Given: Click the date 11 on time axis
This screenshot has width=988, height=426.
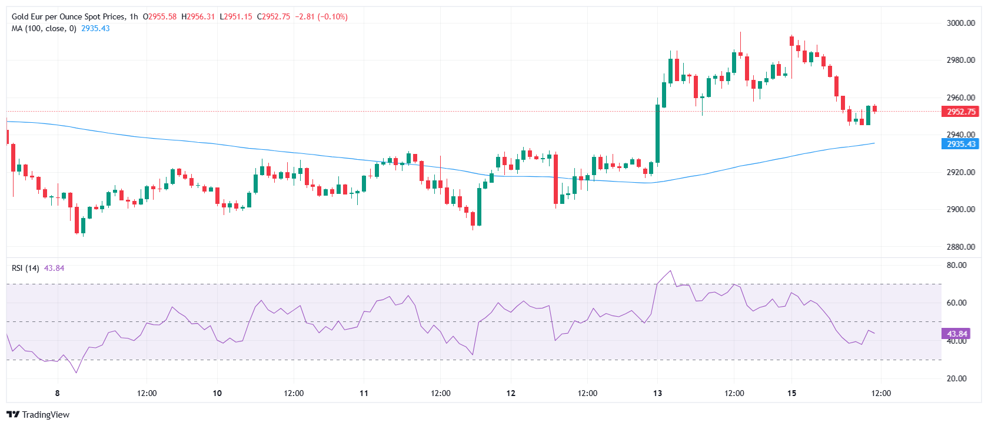Looking at the screenshot, I should pyautogui.click(x=364, y=393).
